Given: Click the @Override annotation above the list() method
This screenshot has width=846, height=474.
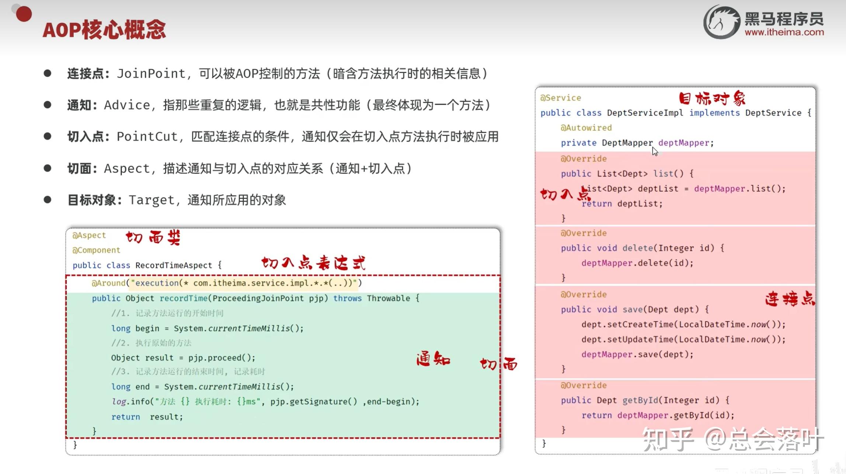Looking at the screenshot, I should pos(584,158).
